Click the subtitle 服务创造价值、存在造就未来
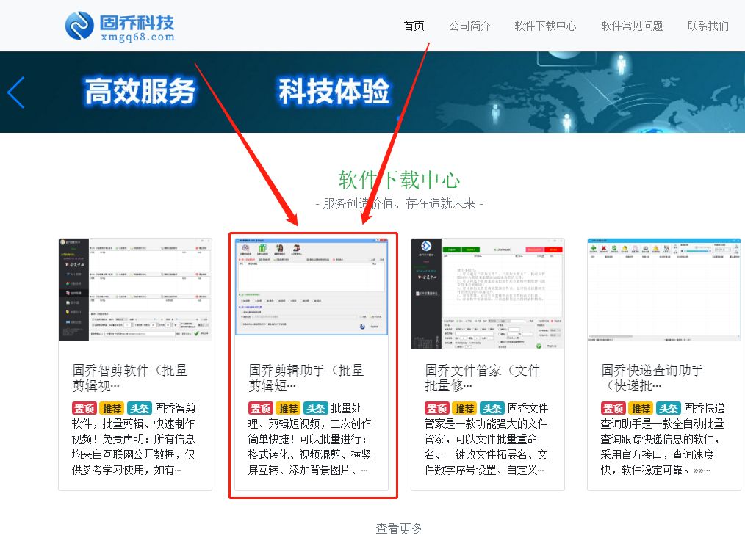 (399, 204)
